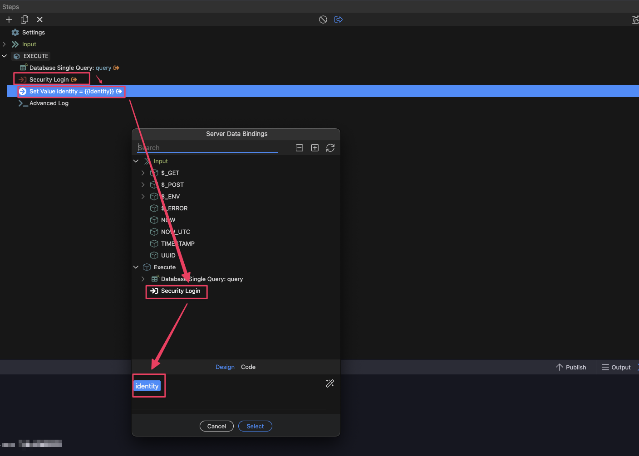This screenshot has height=456, width=639.
Task: Toggle output on the Set Value identity step
Action: click(119, 91)
